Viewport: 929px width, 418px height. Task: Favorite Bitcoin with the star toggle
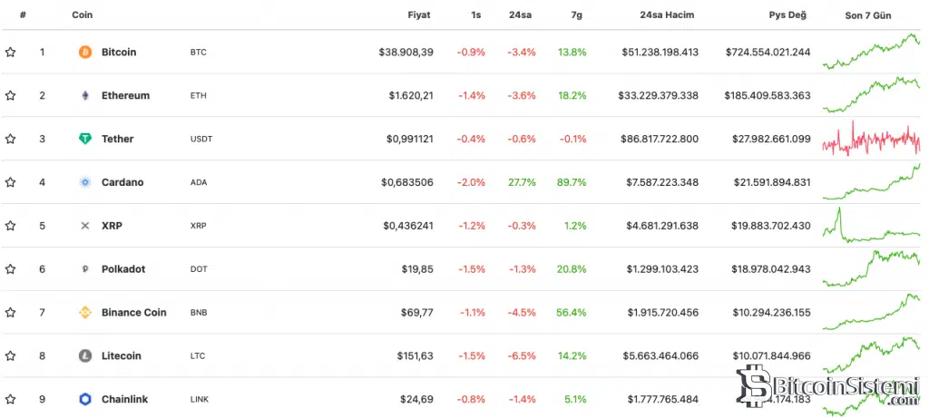[x=11, y=52]
